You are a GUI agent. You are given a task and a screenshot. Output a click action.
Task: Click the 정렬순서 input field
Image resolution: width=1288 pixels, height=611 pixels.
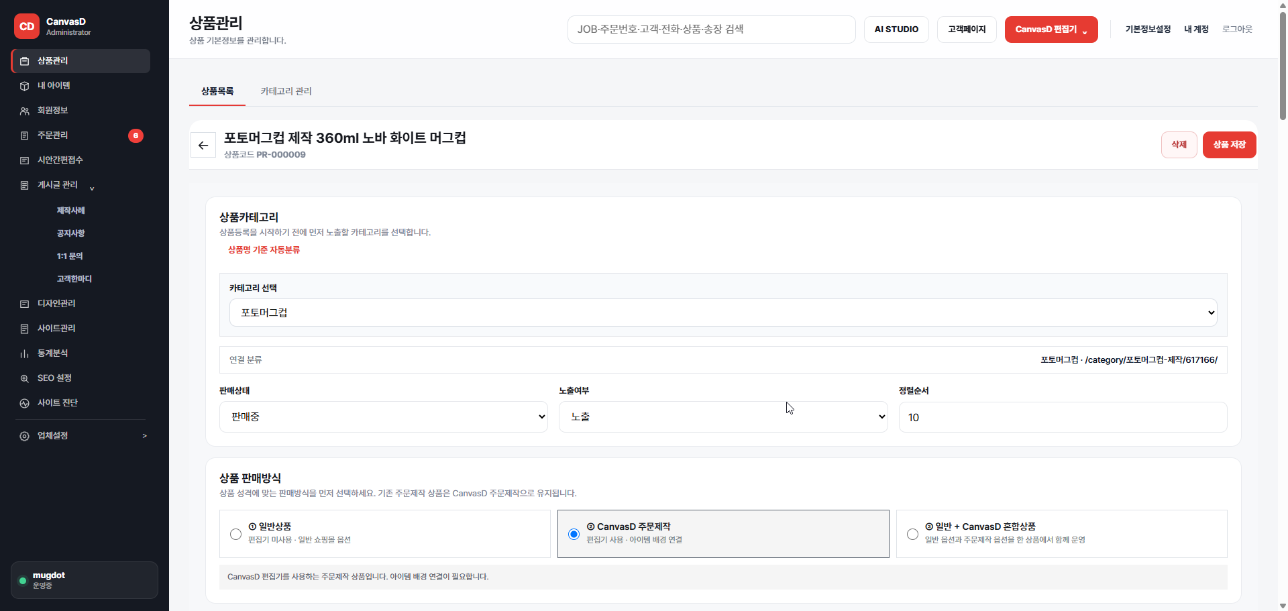pyautogui.click(x=1063, y=417)
